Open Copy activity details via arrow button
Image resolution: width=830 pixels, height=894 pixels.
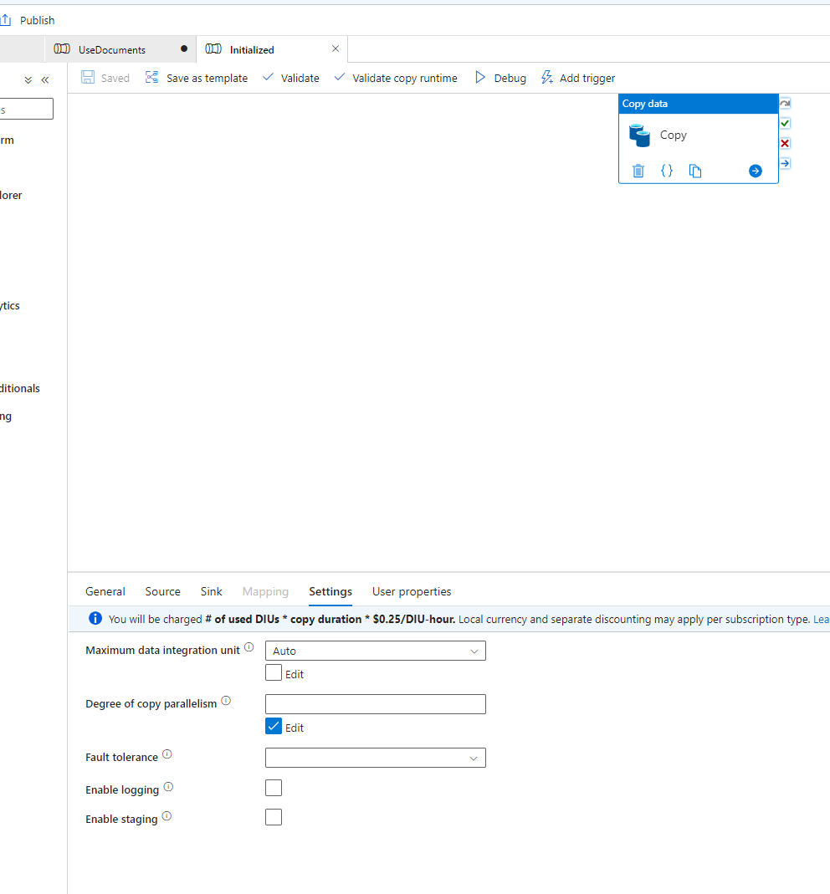click(755, 171)
